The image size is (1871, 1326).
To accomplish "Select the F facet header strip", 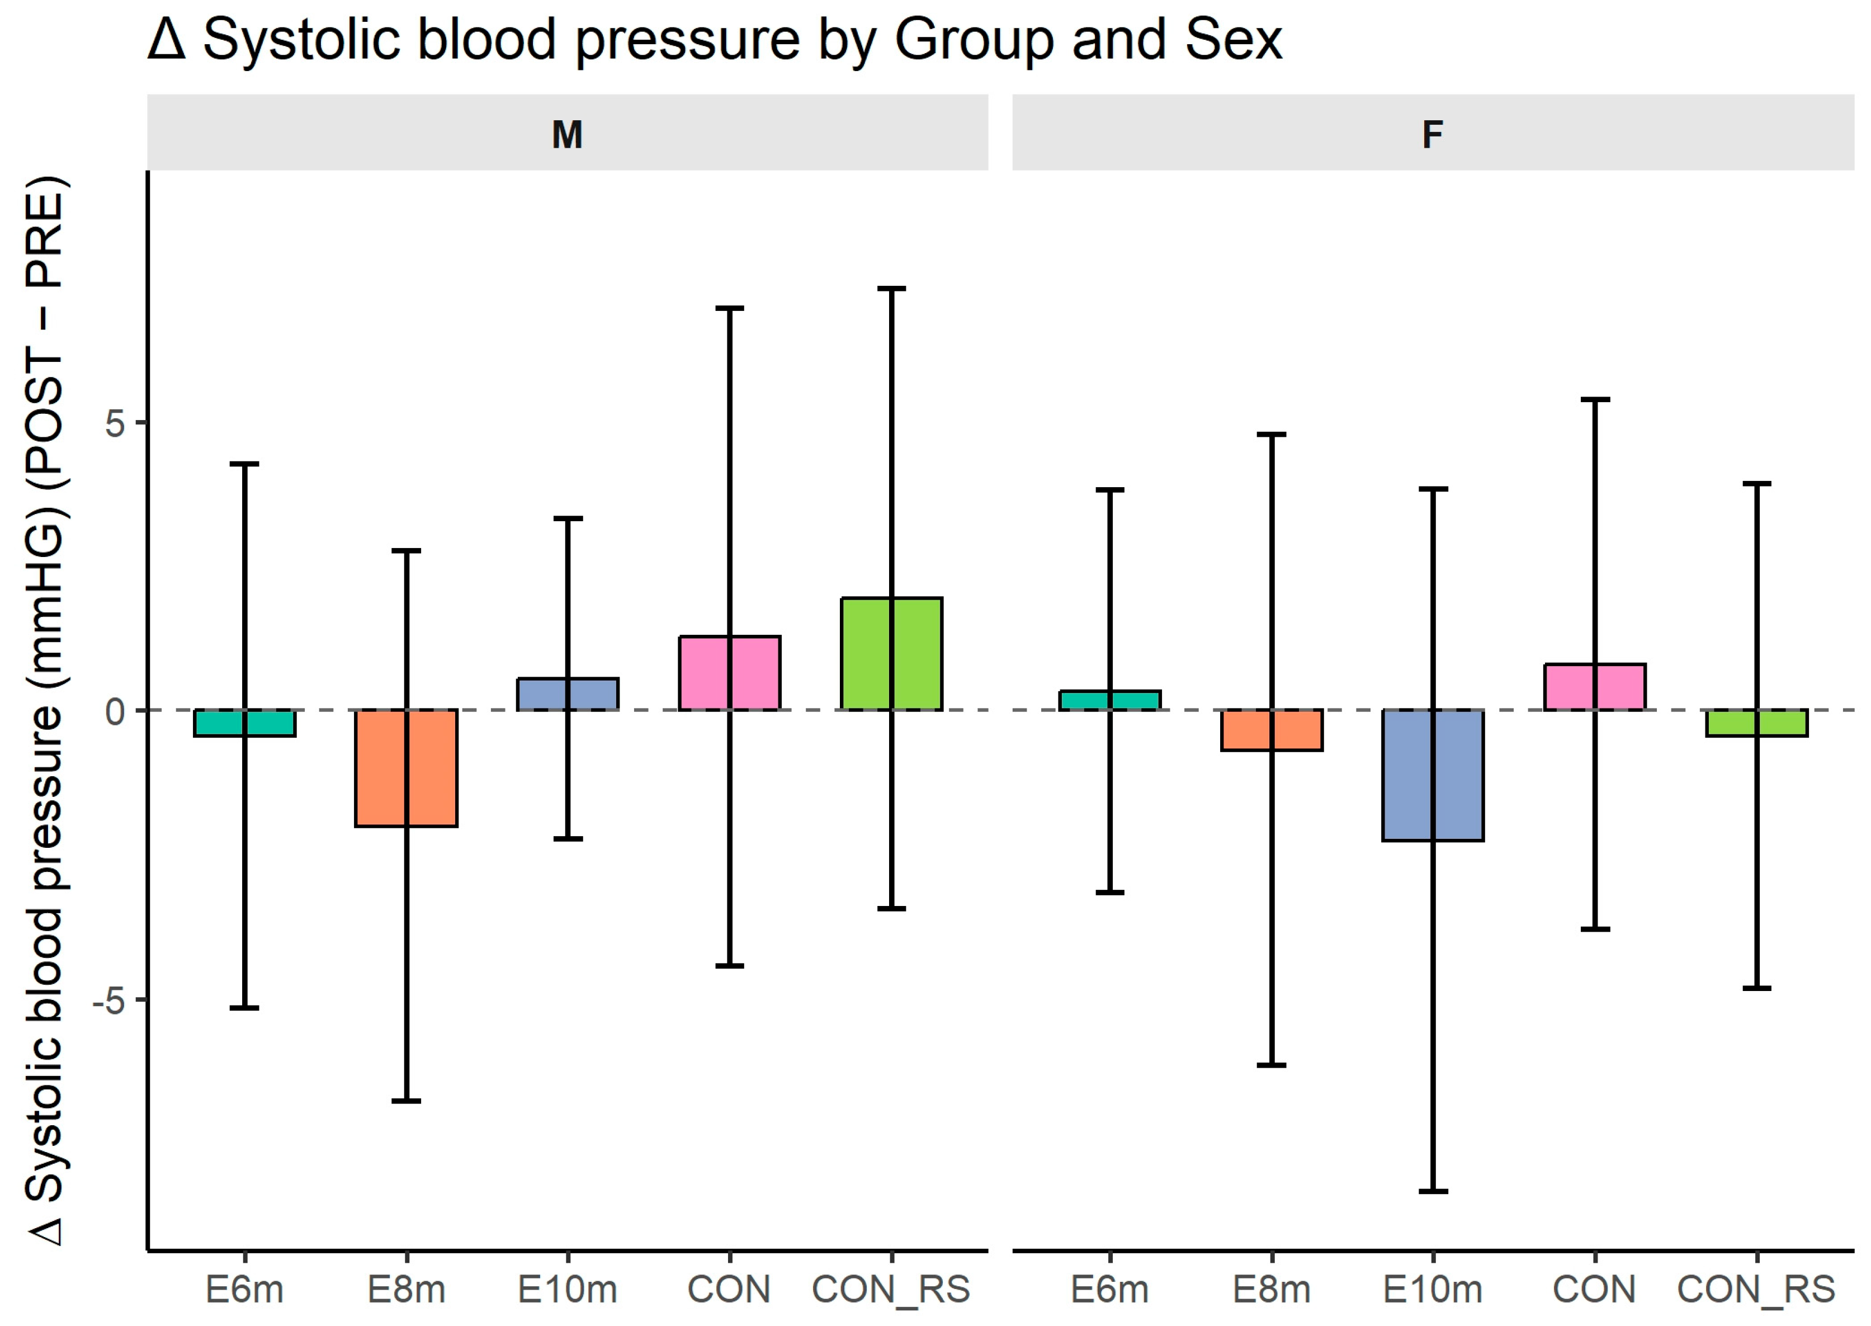I will pos(1433,133).
